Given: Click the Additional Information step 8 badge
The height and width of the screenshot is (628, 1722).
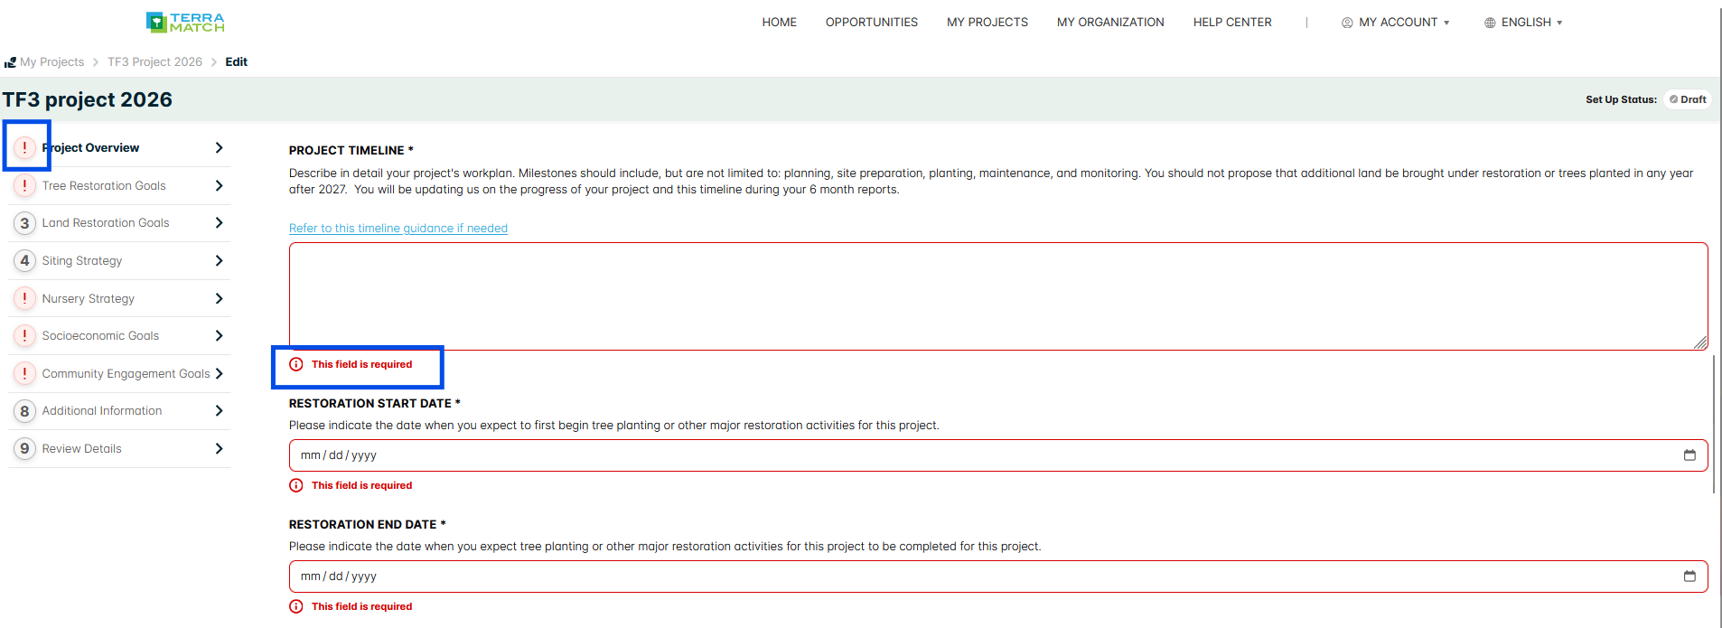Looking at the screenshot, I should (24, 411).
